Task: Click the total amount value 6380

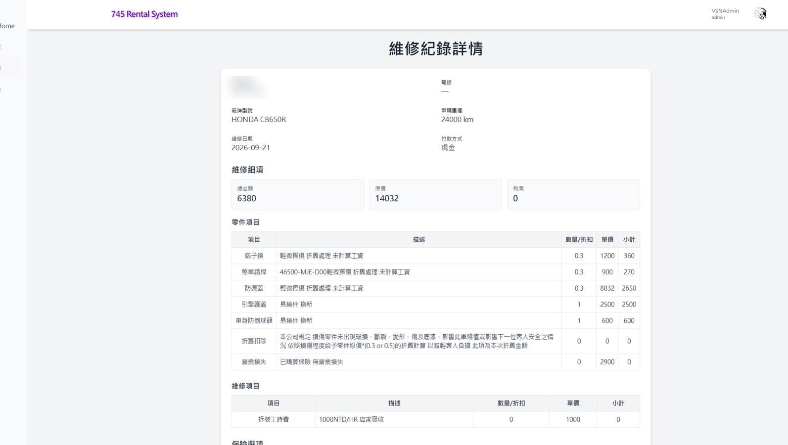Action: pyautogui.click(x=246, y=198)
